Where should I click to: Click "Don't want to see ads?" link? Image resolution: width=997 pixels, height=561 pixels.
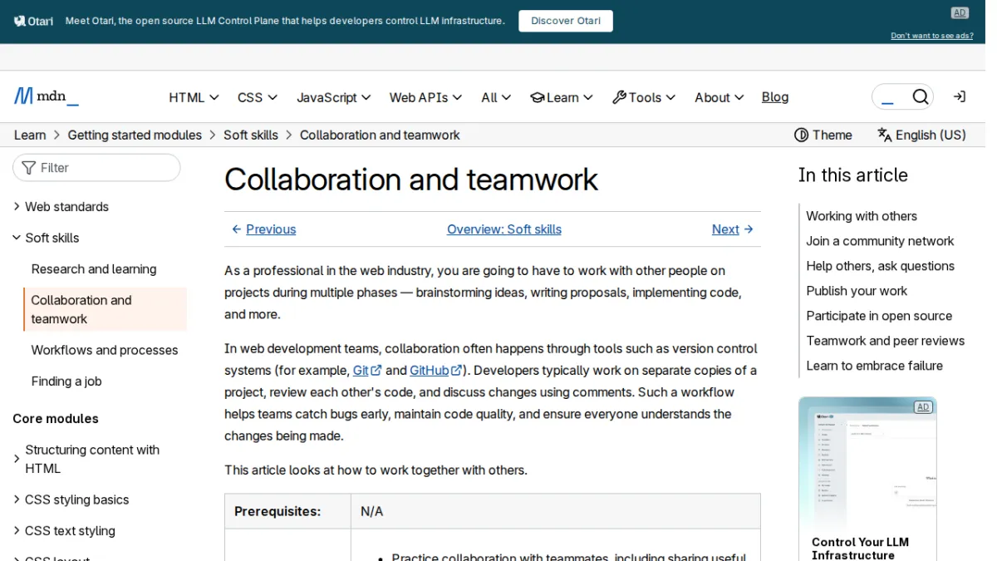pyautogui.click(x=932, y=36)
